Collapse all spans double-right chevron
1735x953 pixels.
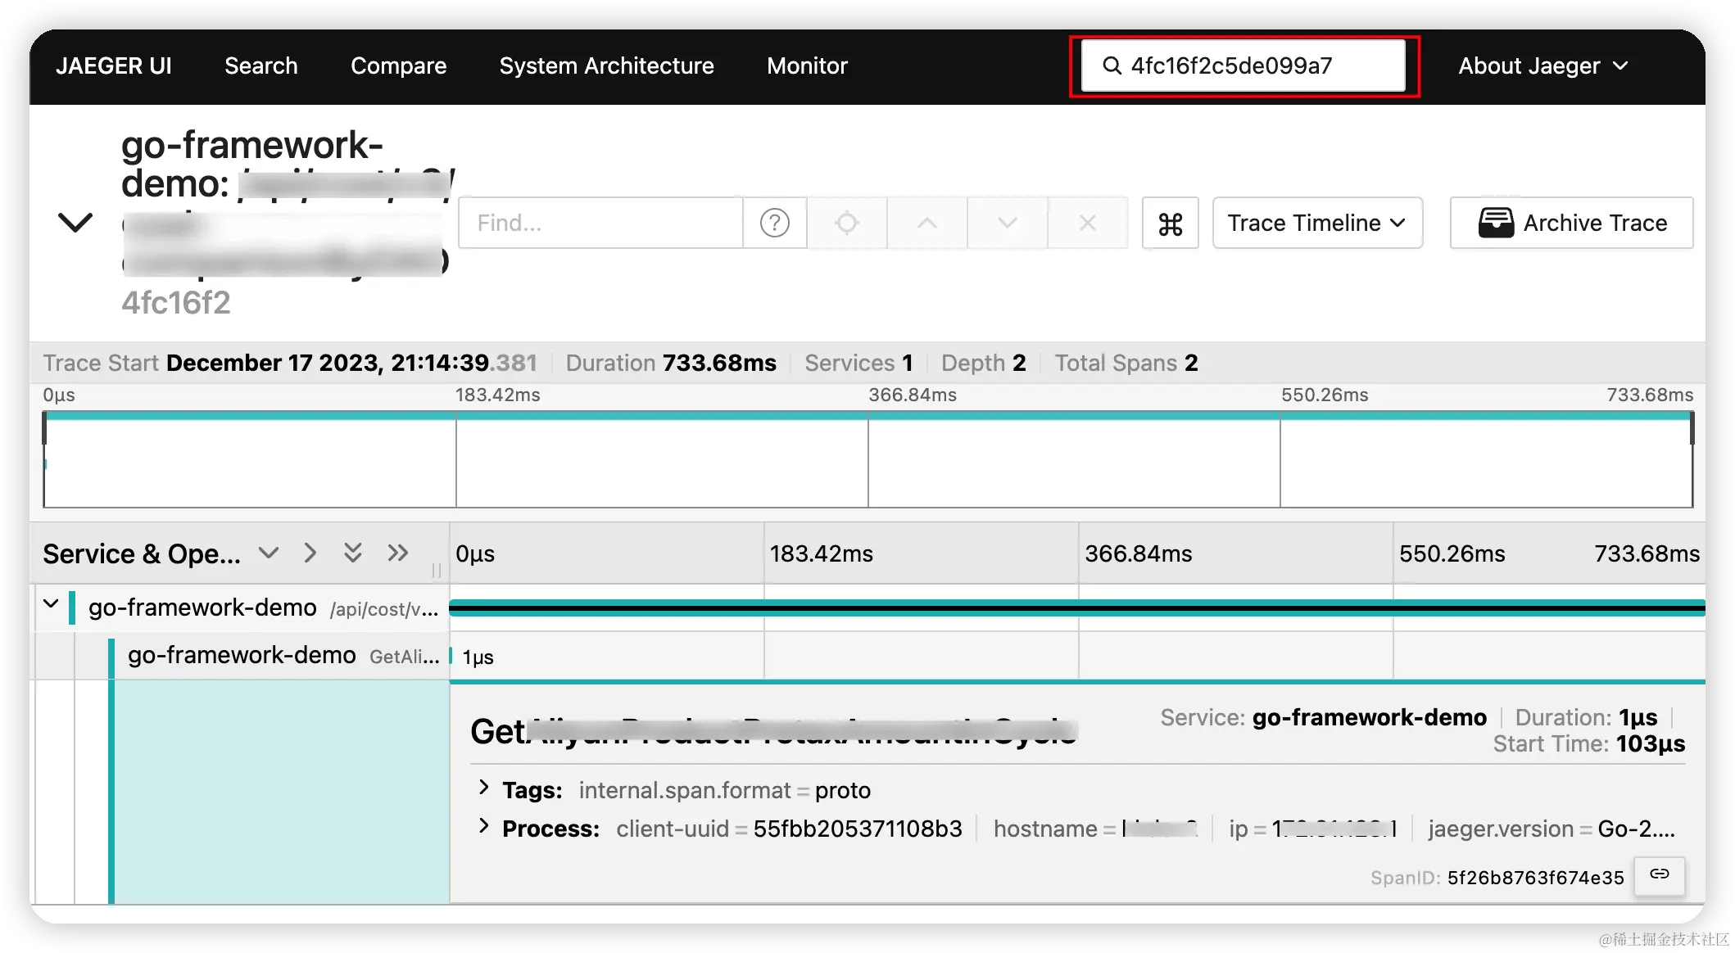point(398,553)
